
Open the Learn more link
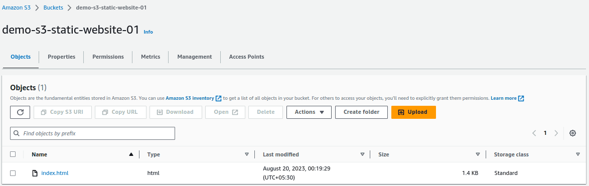(503, 98)
